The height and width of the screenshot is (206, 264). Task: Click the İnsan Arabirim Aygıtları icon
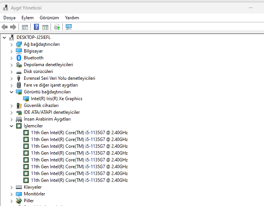tap(19, 119)
